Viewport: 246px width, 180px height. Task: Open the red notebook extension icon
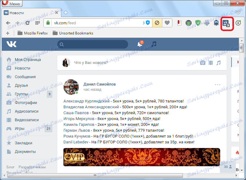click(179, 23)
